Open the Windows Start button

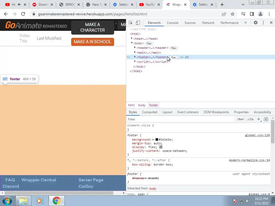point(7,201)
